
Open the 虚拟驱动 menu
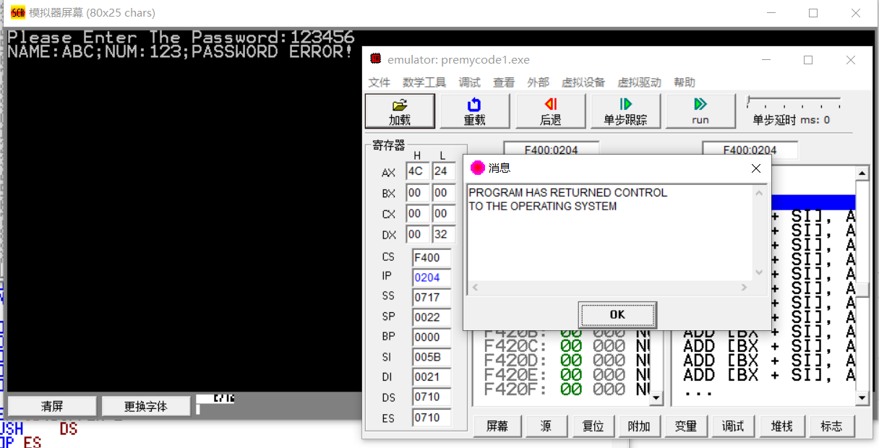pos(639,82)
